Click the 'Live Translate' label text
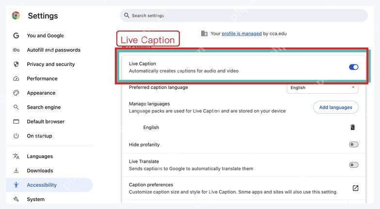The height and width of the screenshot is (209, 380). (144, 161)
